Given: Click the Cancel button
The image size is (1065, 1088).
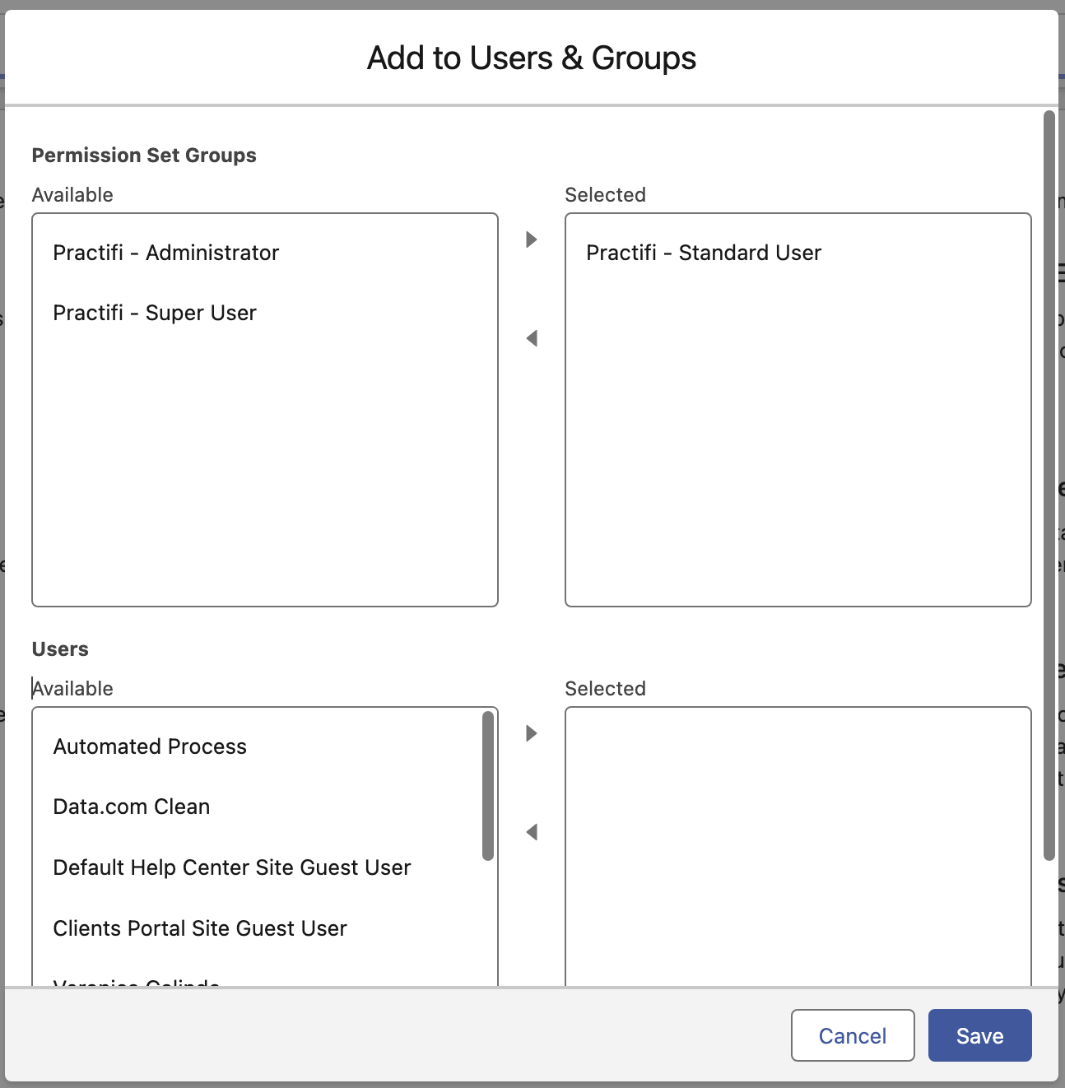Looking at the screenshot, I should (x=853, y=1035).
